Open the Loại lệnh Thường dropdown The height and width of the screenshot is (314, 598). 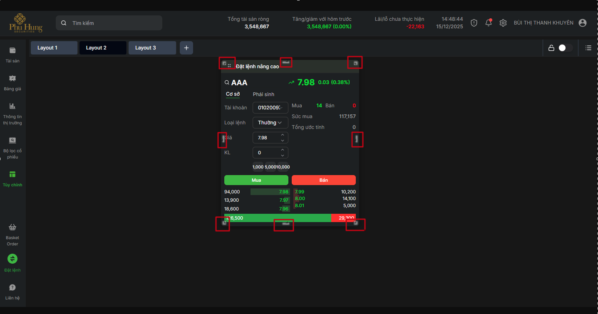point(270,123)
